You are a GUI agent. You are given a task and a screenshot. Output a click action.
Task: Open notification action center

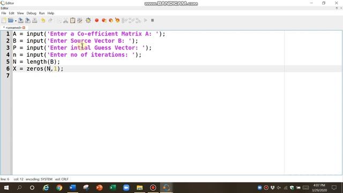[334, 188]
